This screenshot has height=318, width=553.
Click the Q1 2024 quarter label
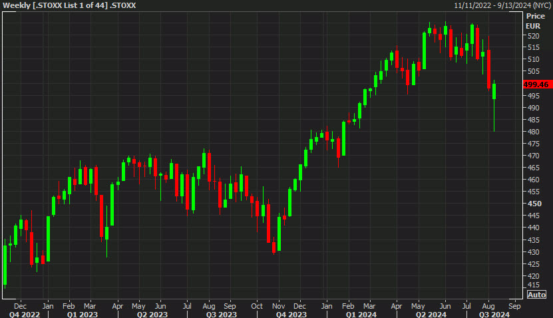pos(361,314)
